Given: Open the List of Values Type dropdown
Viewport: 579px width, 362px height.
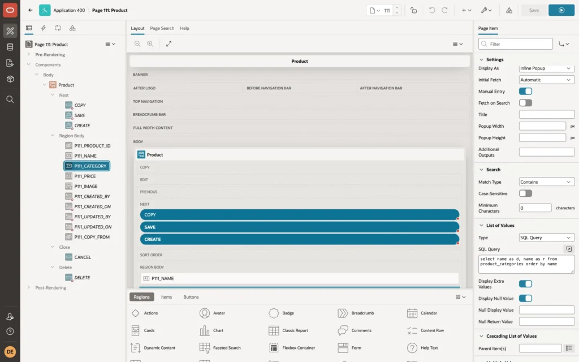Looking at the screenshot, I should click(x=547, y=238).
